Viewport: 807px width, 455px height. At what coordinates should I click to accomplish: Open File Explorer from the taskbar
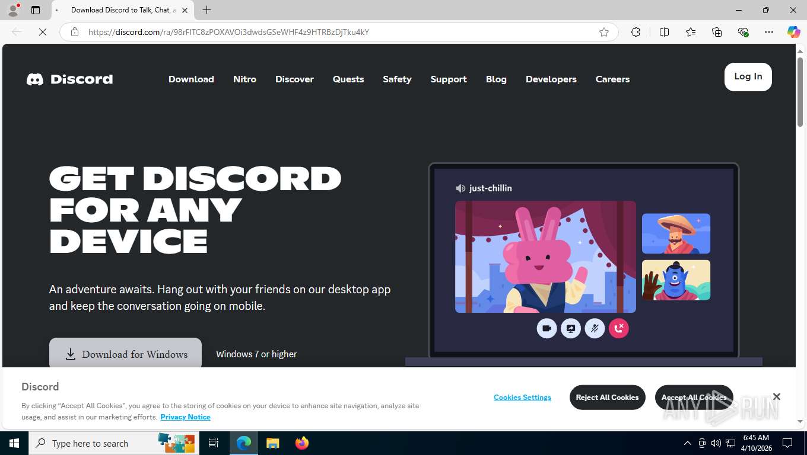272,443
